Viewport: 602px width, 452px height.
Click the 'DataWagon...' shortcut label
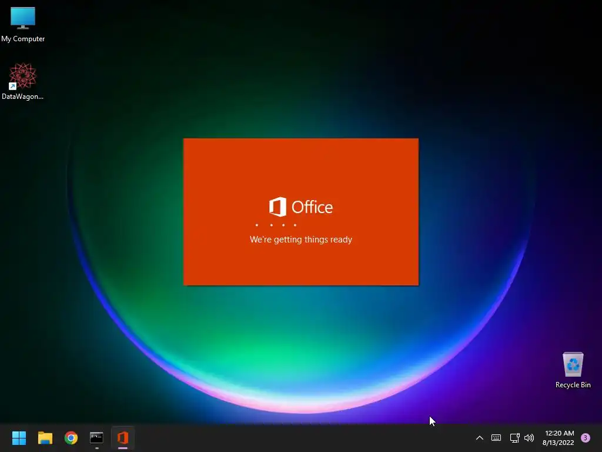(23, 97)
